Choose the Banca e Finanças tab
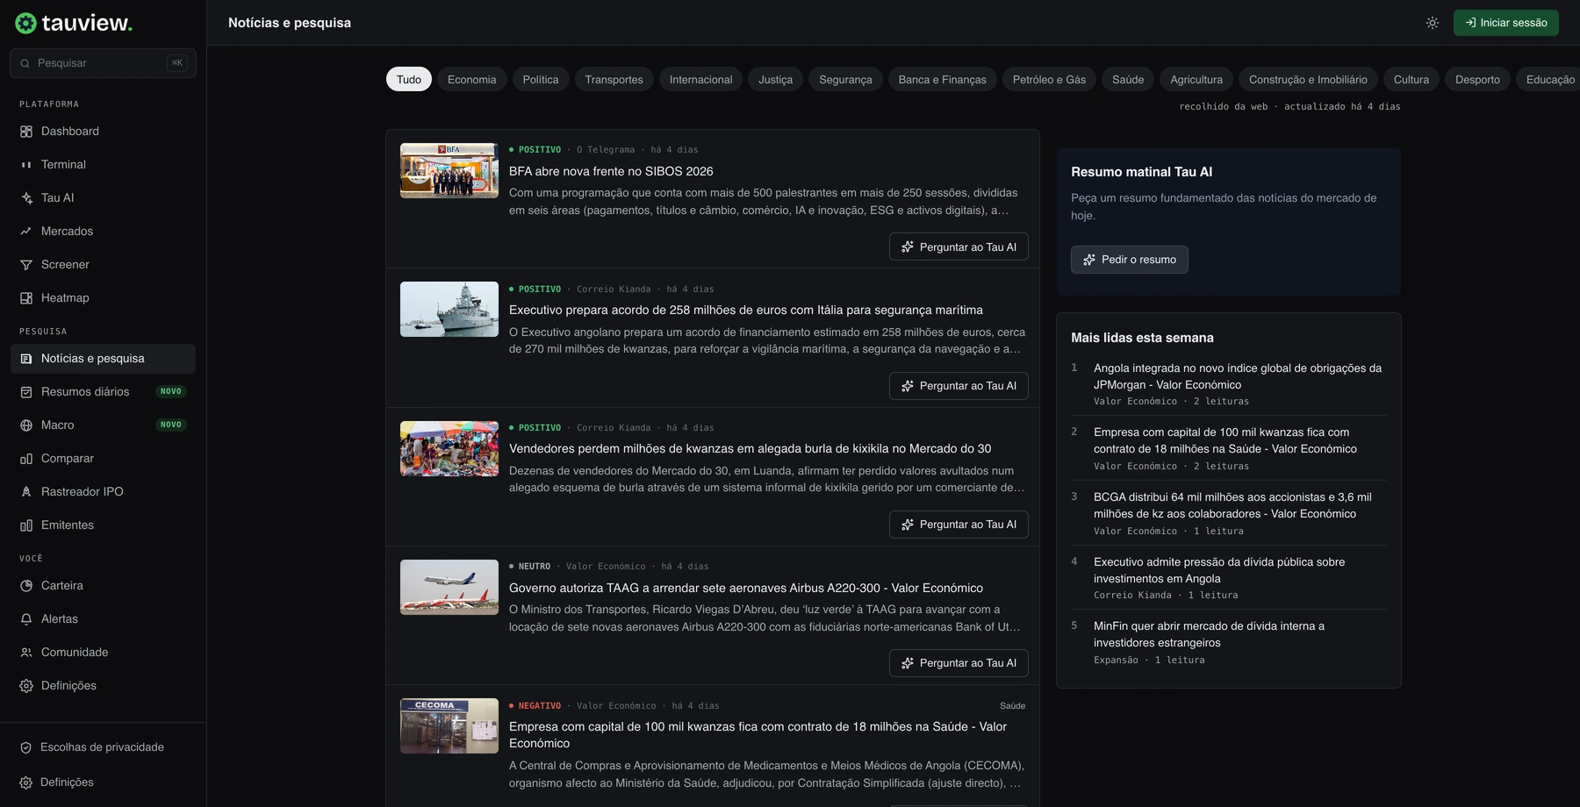Screen dimensions: 1580x807 943,79
